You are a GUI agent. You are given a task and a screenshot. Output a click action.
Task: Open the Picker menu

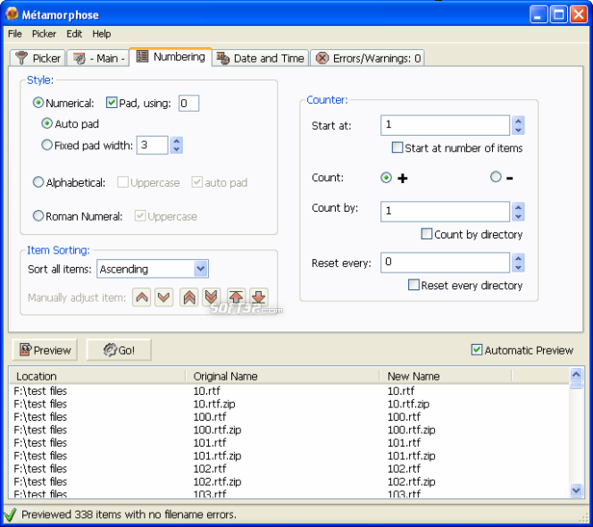[44, 34]
